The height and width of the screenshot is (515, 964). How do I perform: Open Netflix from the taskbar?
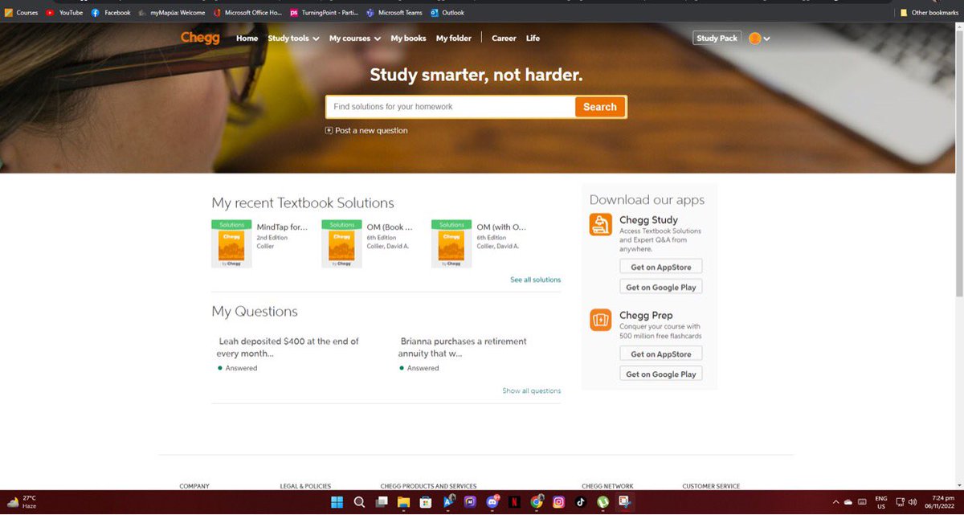tap(514, 502)
